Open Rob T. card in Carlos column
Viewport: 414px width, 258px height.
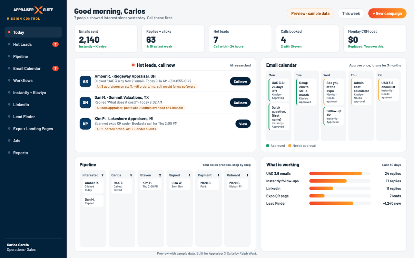click(x=122, y=186)
